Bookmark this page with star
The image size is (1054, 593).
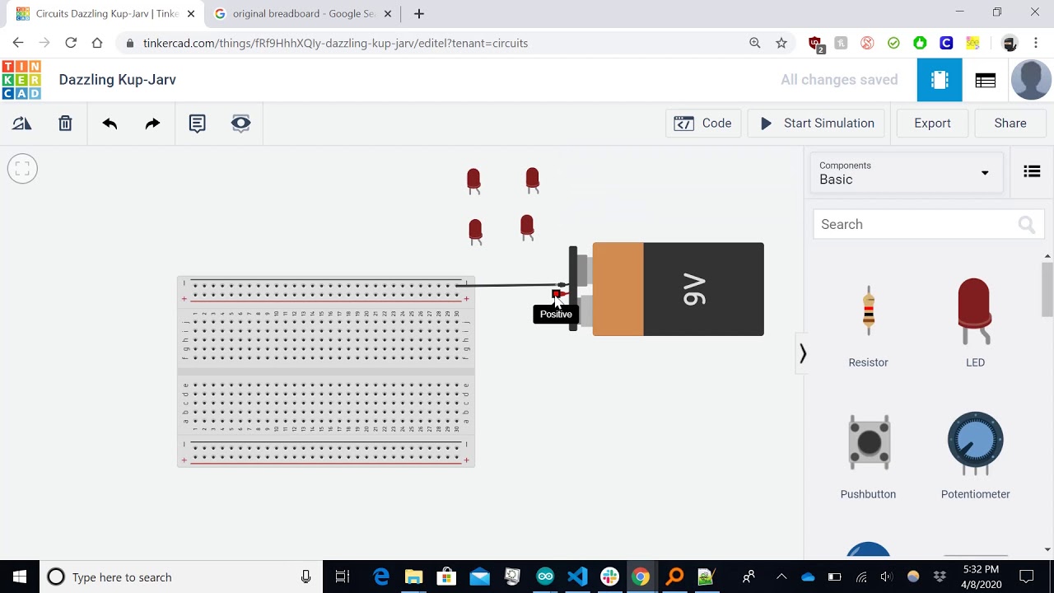pyautogui.click(x=781, y=43)
